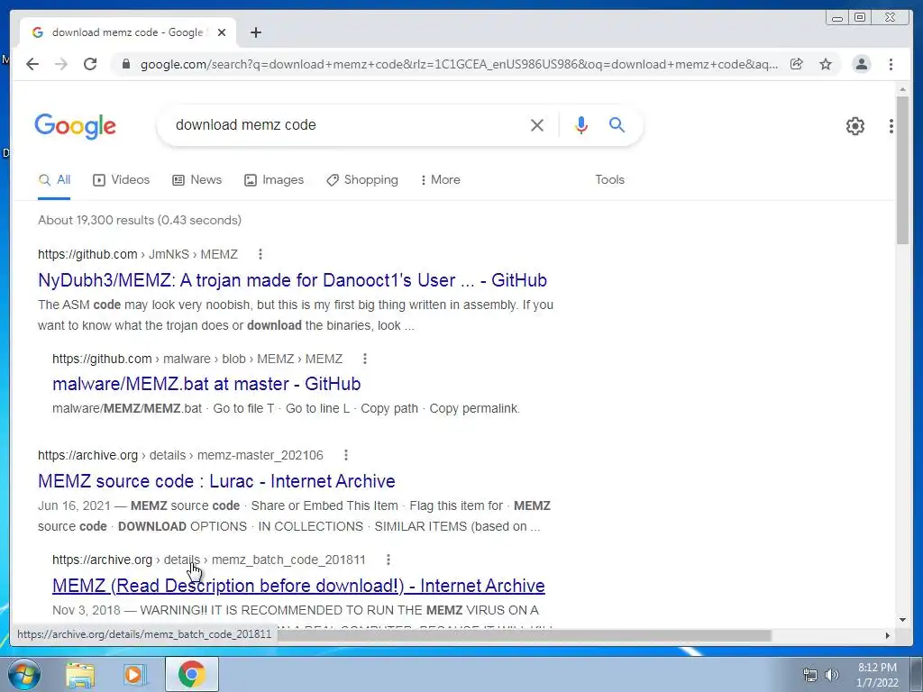The width and height of the screenshot is (923, 692).
Task: Open options for the github.com JmNkS MEMZ result
Action: (260, 254)
